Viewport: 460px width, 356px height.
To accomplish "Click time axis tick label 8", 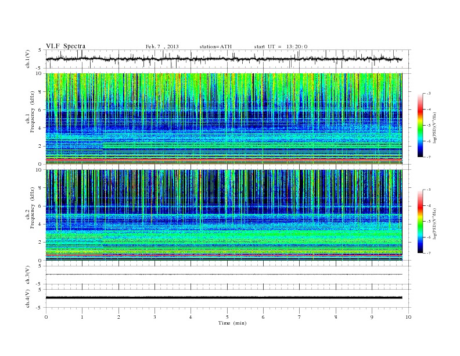I will point(336,317).
